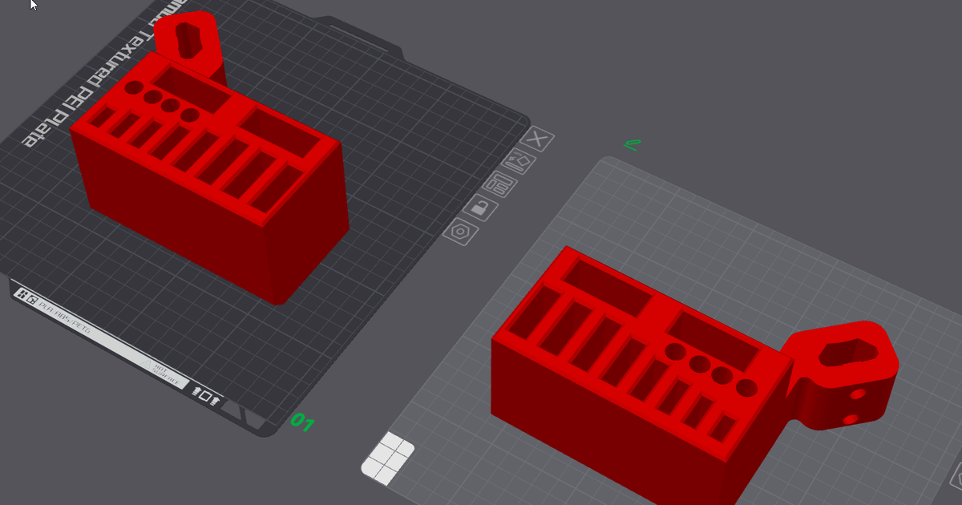Click the upper screw hole on right bracket
Screen dimensions: 962x505
tap(858, 394)
